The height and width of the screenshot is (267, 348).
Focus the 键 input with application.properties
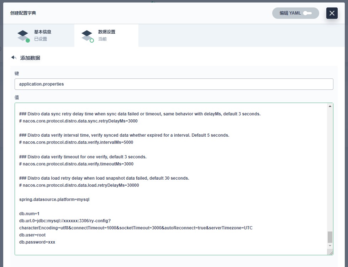click(174, 84)
